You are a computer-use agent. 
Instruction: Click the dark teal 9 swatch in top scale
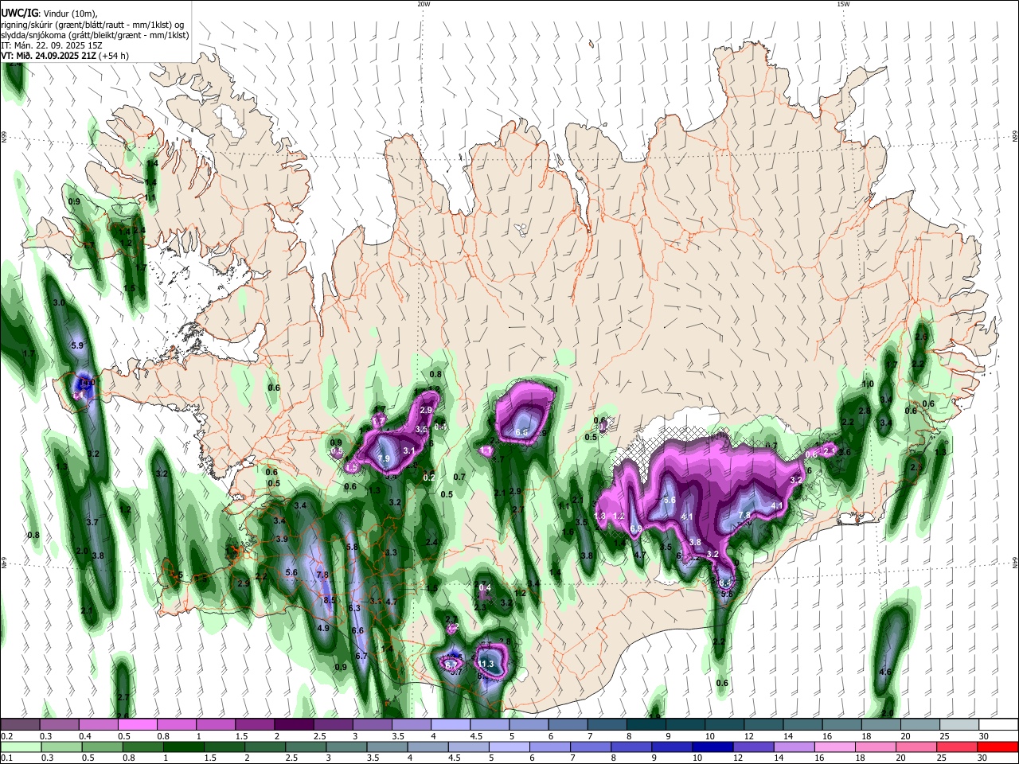tap(685, 724)
